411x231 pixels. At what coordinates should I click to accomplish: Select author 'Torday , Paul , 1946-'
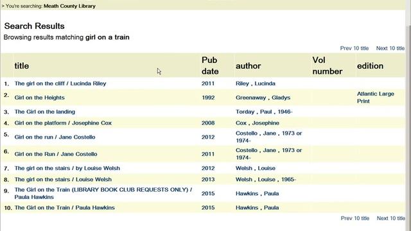pos(264,112)
